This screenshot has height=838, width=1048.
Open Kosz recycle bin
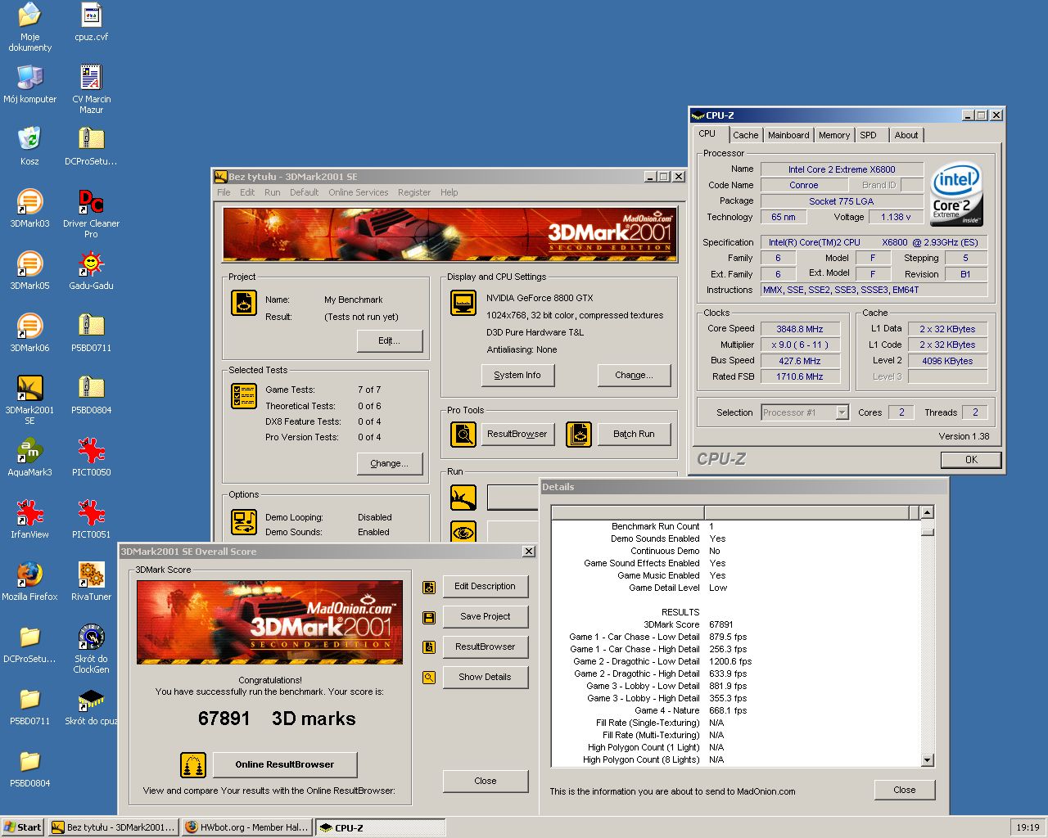tap(29, 146)
